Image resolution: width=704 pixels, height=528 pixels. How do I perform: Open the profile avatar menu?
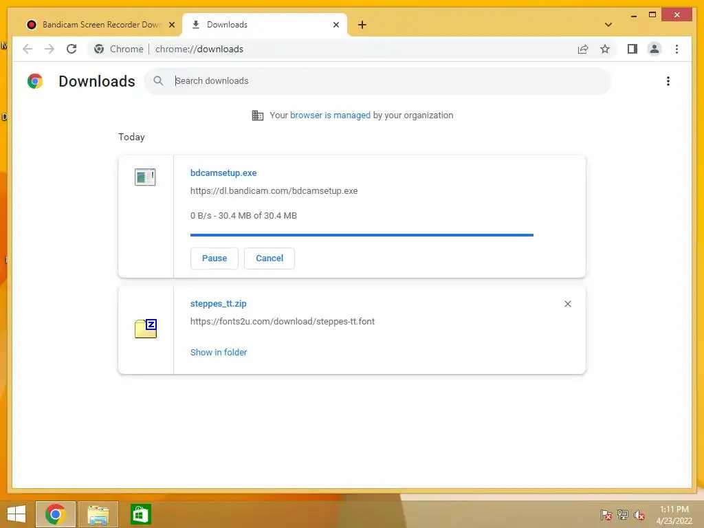(x=654, y=49)
